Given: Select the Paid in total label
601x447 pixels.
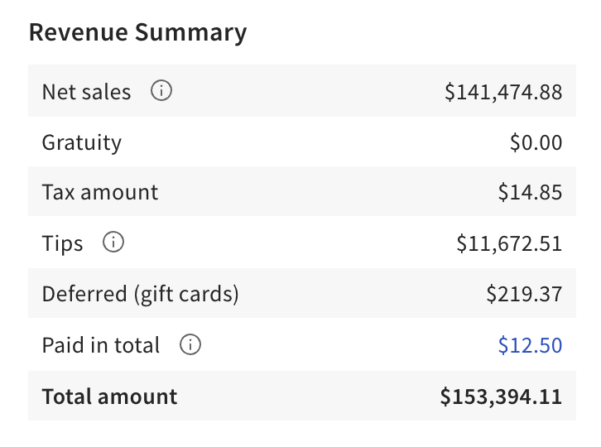Looking at the screenshot, I should coord(100,345).
